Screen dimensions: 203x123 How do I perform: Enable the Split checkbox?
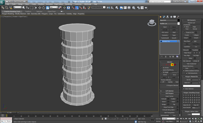pos(193,41)
